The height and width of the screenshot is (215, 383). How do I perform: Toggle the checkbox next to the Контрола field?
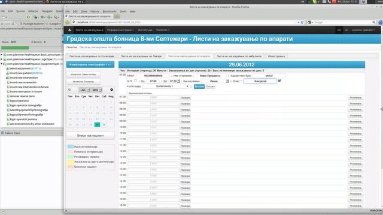point(279,81)
